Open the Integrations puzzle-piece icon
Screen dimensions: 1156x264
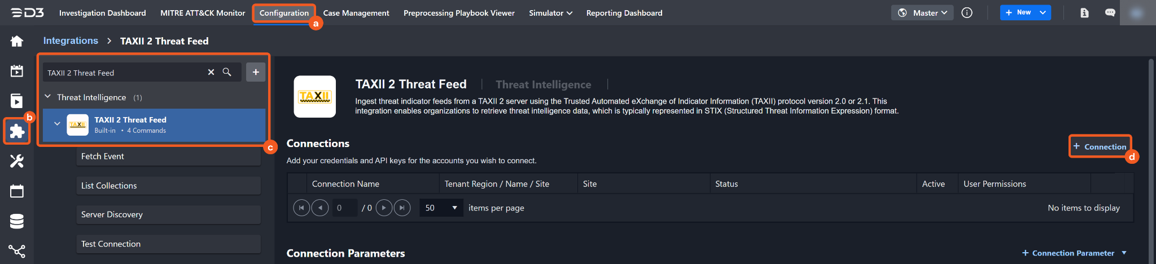17,131
